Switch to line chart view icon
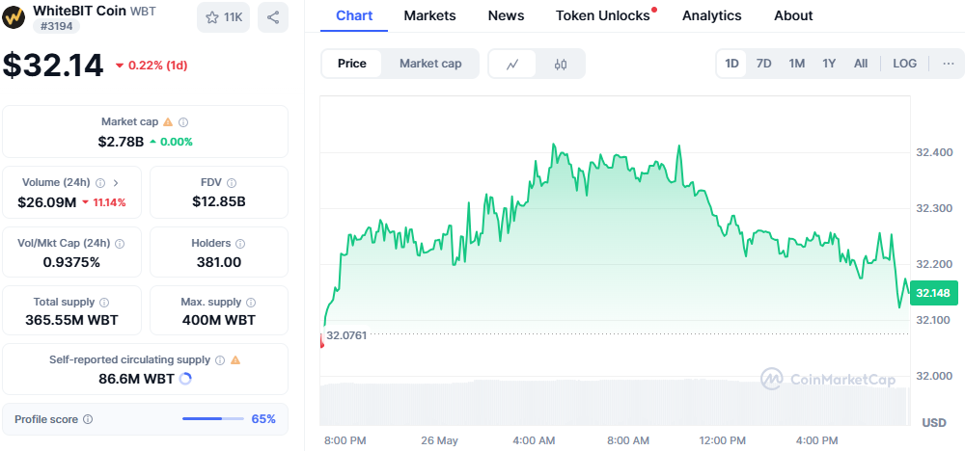The image size is (965, 451). tap(512, 64)
